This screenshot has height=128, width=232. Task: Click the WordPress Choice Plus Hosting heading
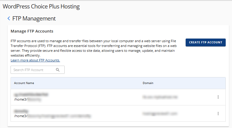pos(41,6)
